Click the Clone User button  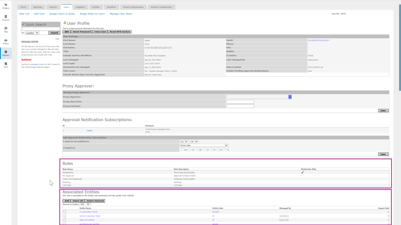tap(100, 32)
